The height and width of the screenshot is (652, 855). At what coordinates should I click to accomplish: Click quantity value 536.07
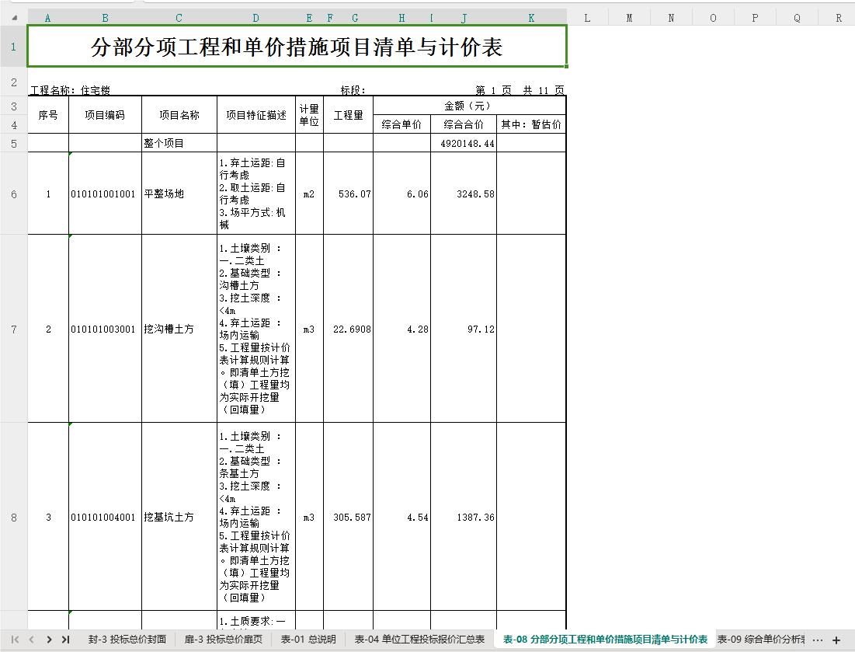click(x=349, y=194)
